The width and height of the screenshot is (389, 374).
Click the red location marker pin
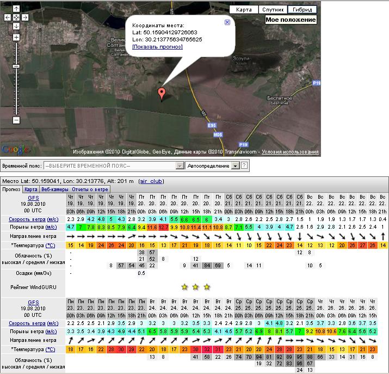(161, 93)
